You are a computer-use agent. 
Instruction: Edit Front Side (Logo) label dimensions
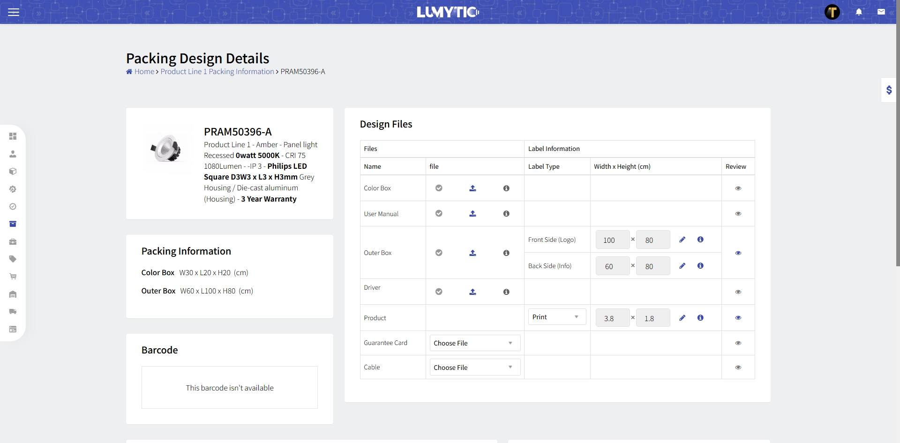[682, 240]
